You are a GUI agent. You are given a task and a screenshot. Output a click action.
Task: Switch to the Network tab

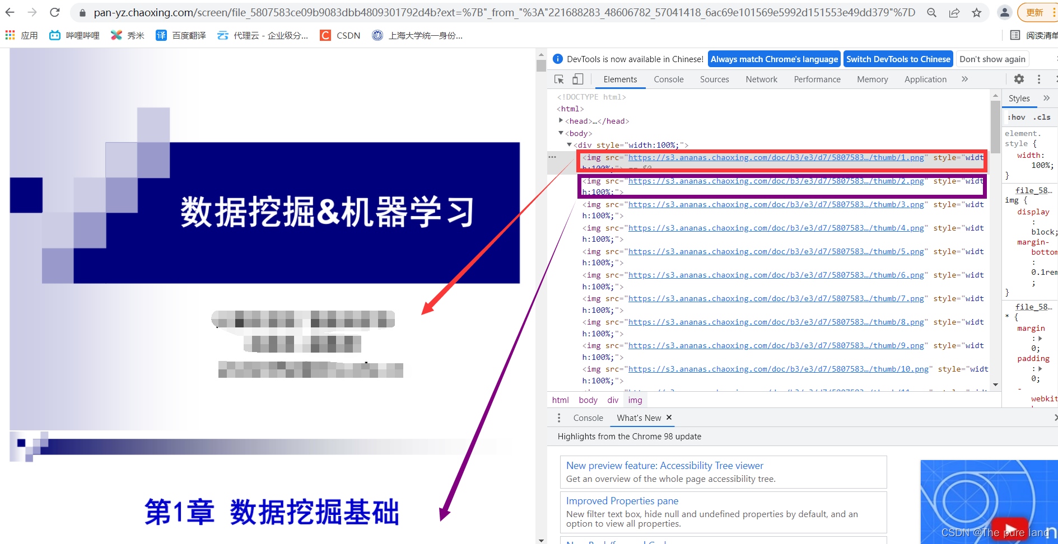point(761,79)
